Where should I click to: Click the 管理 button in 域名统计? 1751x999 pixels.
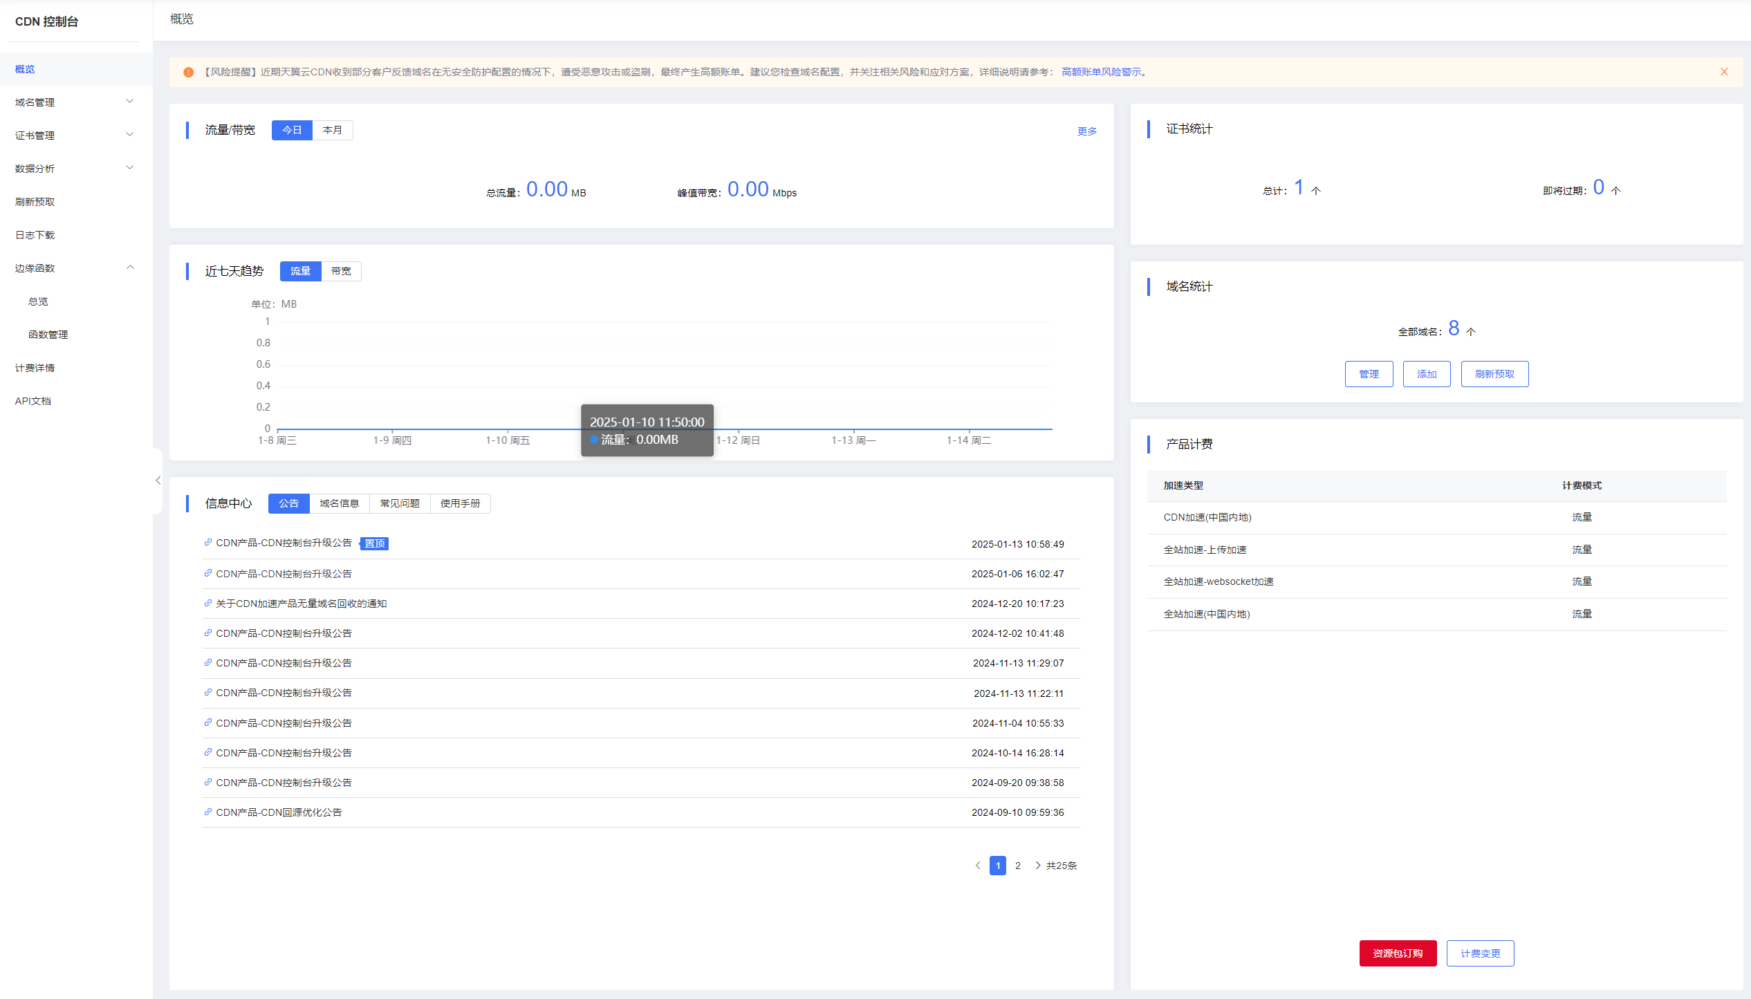click(1369, 374)
